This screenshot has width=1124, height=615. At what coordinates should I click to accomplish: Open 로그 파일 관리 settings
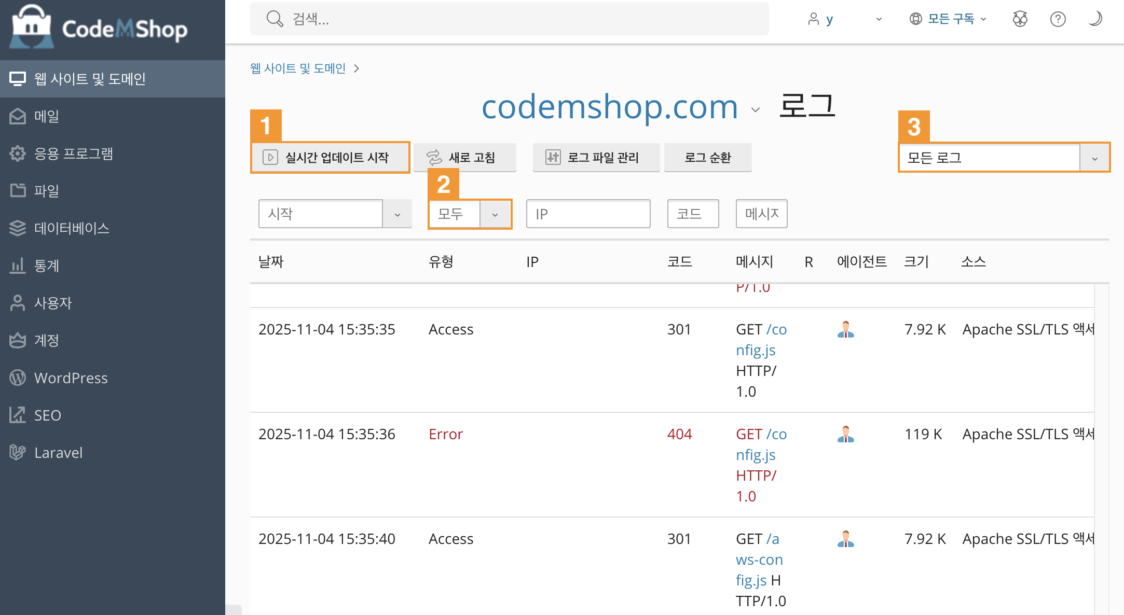click(x=596, y=157)
